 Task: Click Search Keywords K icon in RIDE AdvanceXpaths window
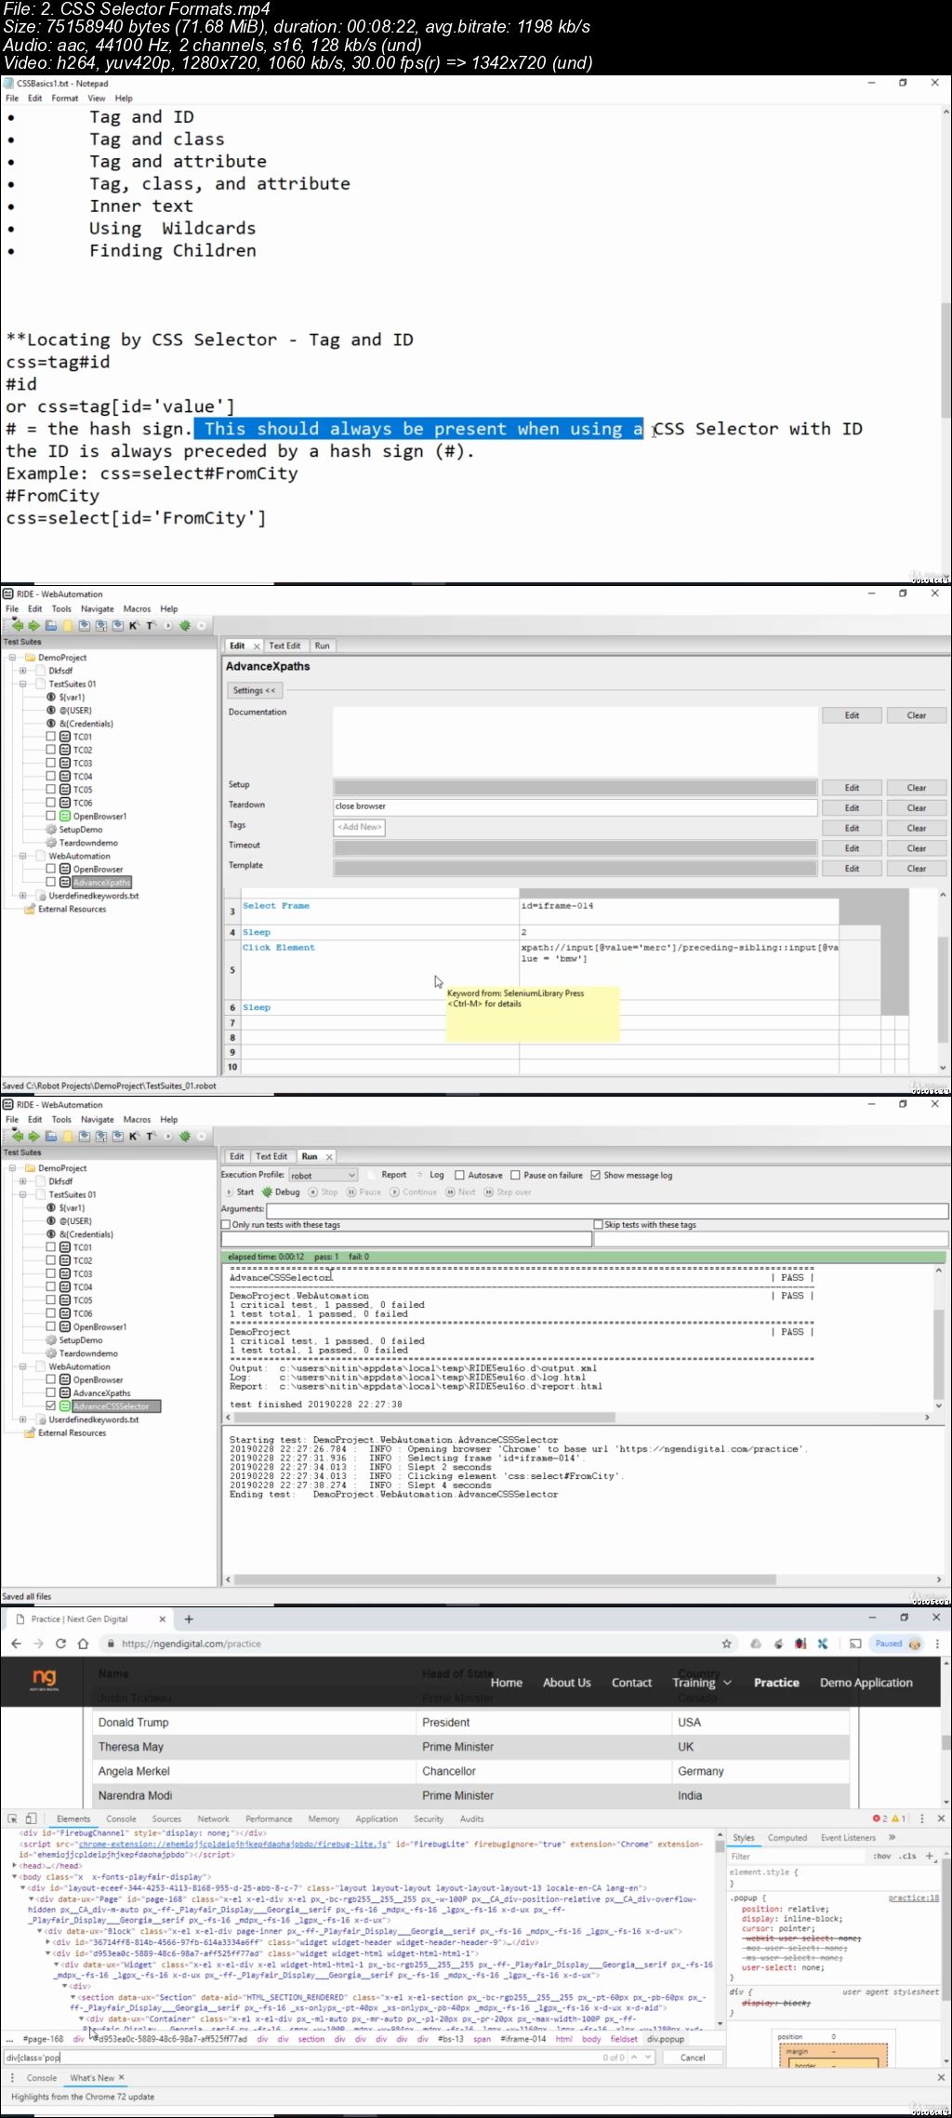point(134,626)
